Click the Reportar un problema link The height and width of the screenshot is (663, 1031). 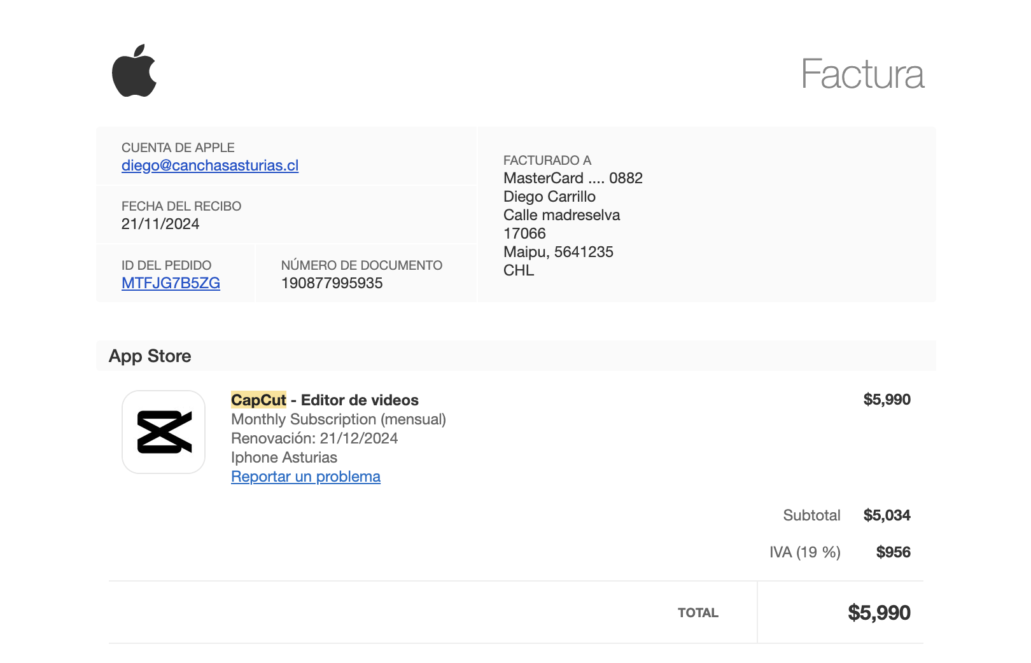305,477
